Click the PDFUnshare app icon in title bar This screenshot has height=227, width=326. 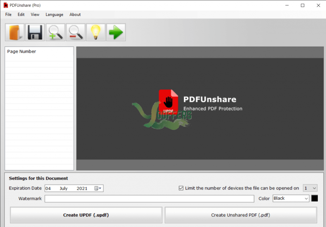[6, 5]
